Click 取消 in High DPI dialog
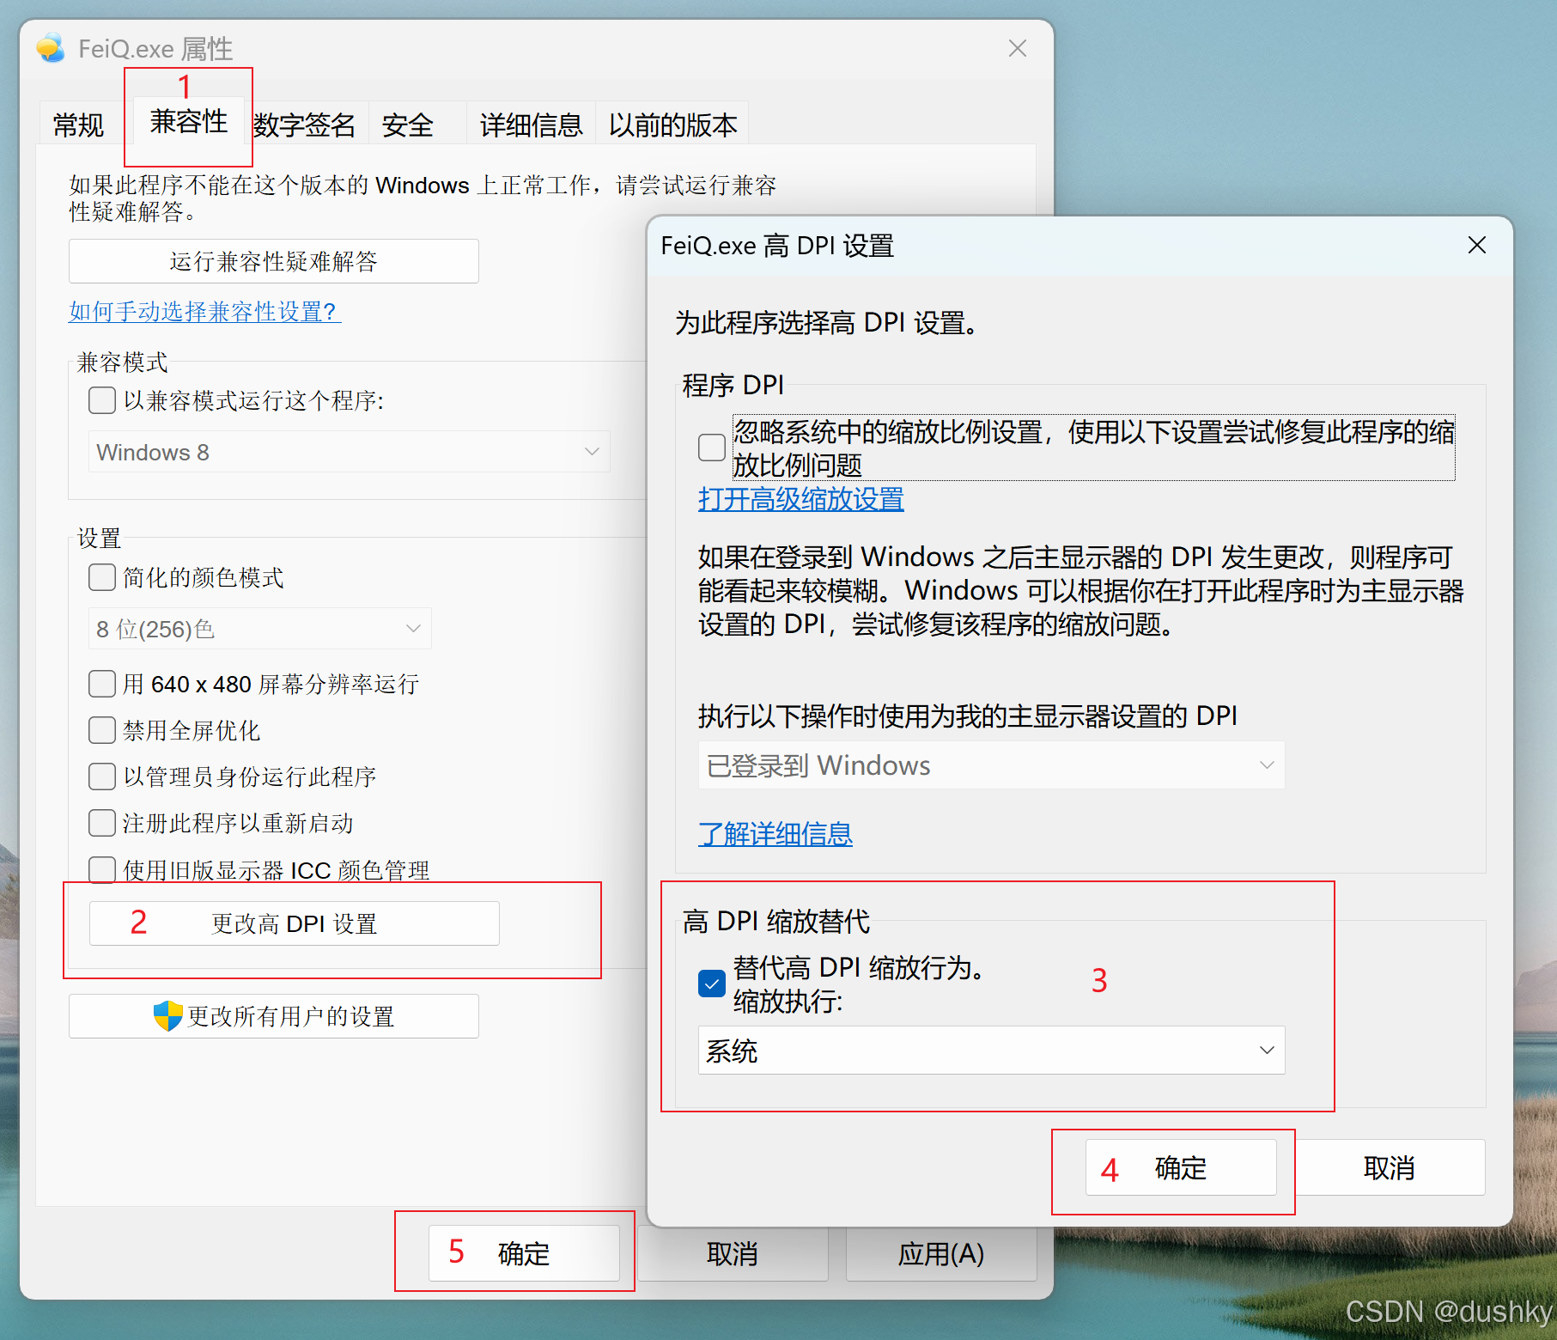The height and width of the screenshot is (1340, 1557). [x=1390, y=1167]
